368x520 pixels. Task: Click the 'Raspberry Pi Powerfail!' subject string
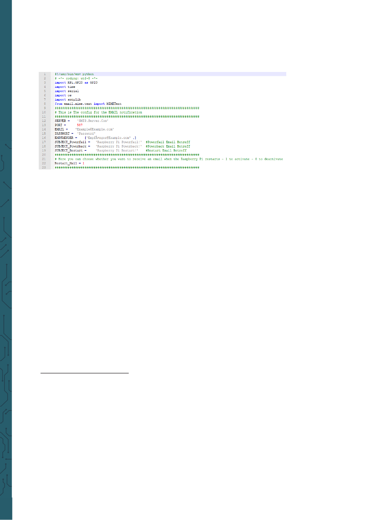pyautogui.click(x=119, y=142)
